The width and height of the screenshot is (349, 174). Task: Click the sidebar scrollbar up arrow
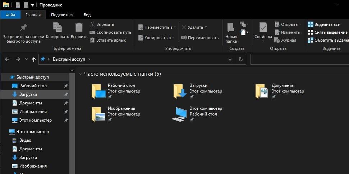pyautogui.click(x=72, y=70)
